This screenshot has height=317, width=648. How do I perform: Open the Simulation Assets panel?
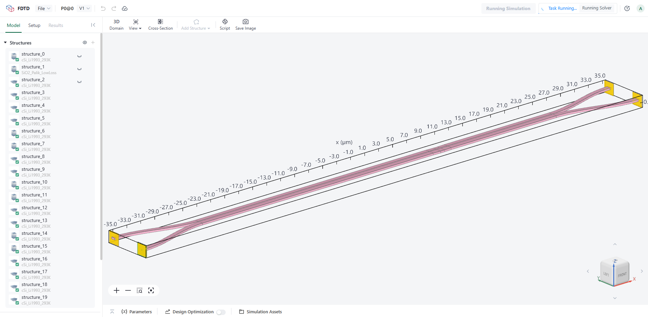point(260,312)
